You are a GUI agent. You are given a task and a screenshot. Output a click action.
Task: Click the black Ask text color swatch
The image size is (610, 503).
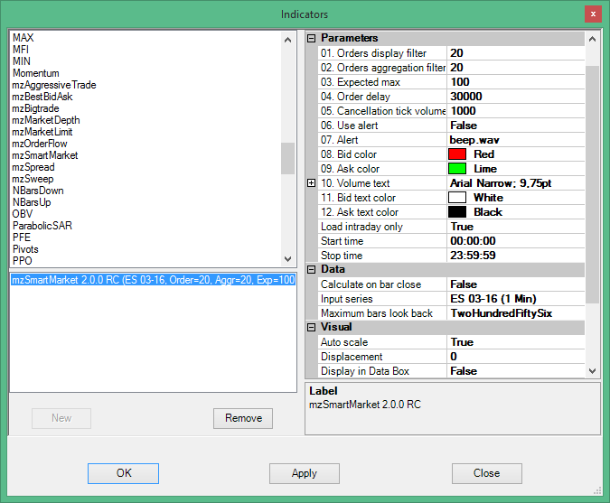pos(457,212)
